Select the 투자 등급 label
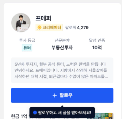 pyautogui.click(x=27, y=40)
